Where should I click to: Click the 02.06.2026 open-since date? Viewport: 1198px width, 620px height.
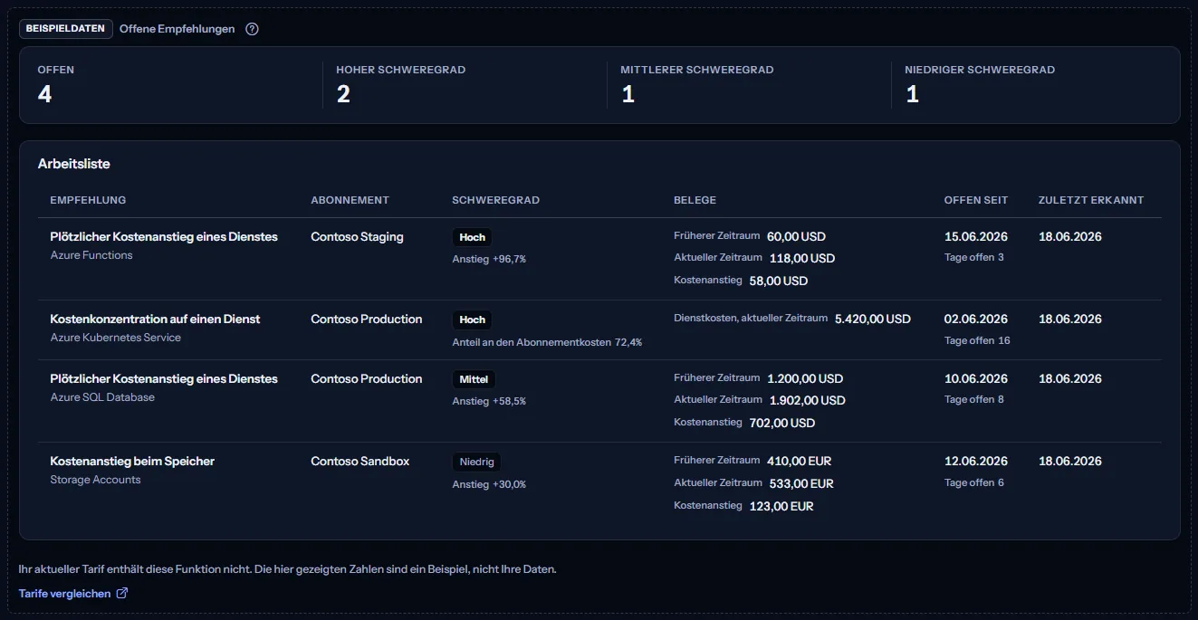tap(976, 319)
